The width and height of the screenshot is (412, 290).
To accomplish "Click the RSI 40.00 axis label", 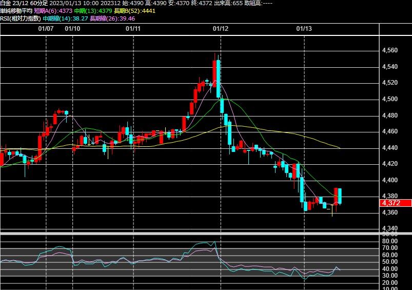I will 390,269.
